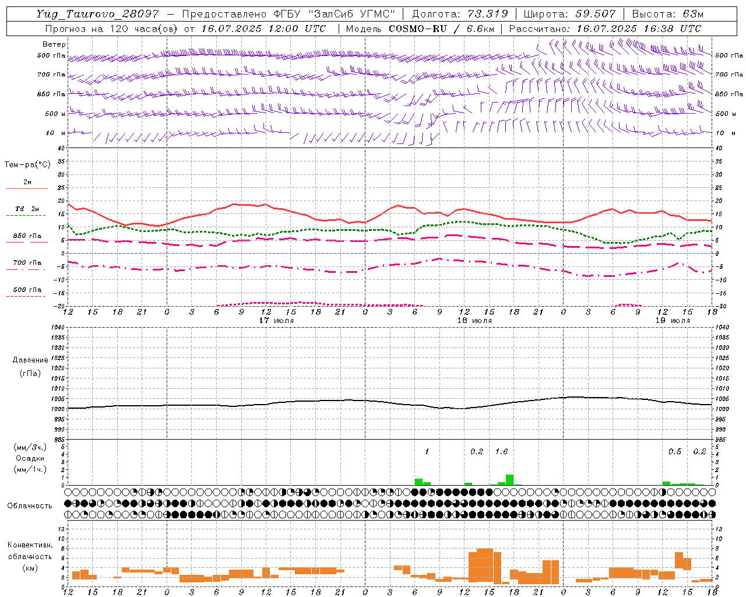746x597 pixels.
Task: Click the 0.5 precipitation amount value
Action: 675,451
